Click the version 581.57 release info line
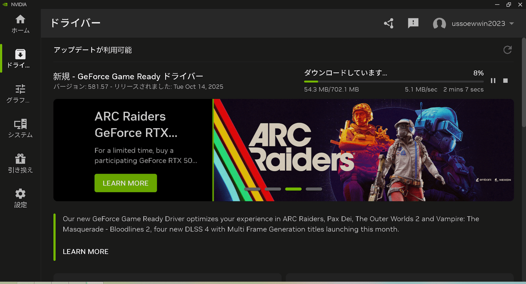The image size is (526, 284). pos(139,87)
